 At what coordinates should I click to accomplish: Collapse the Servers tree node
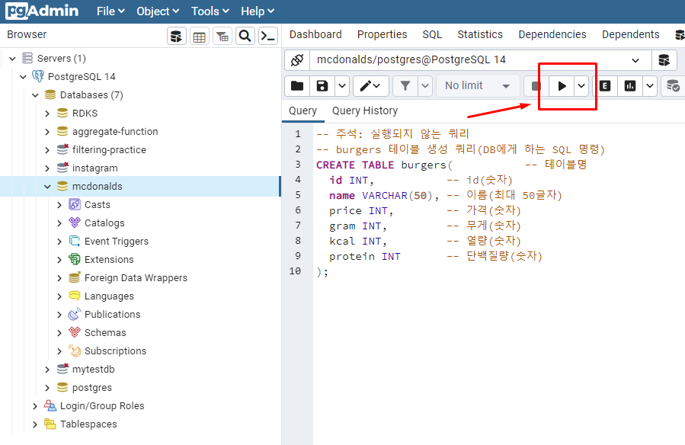coord(12,58)
